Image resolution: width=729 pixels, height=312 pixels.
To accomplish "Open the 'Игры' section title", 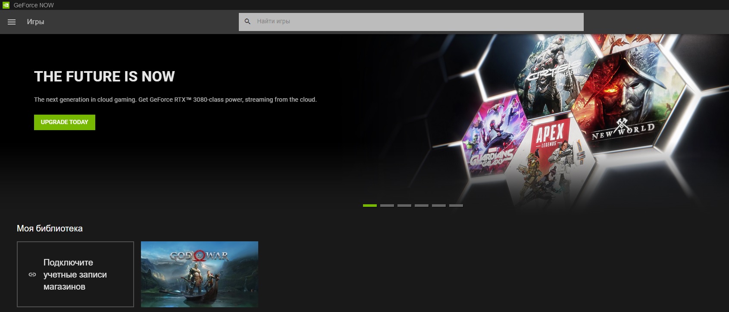I will [35, 22].
